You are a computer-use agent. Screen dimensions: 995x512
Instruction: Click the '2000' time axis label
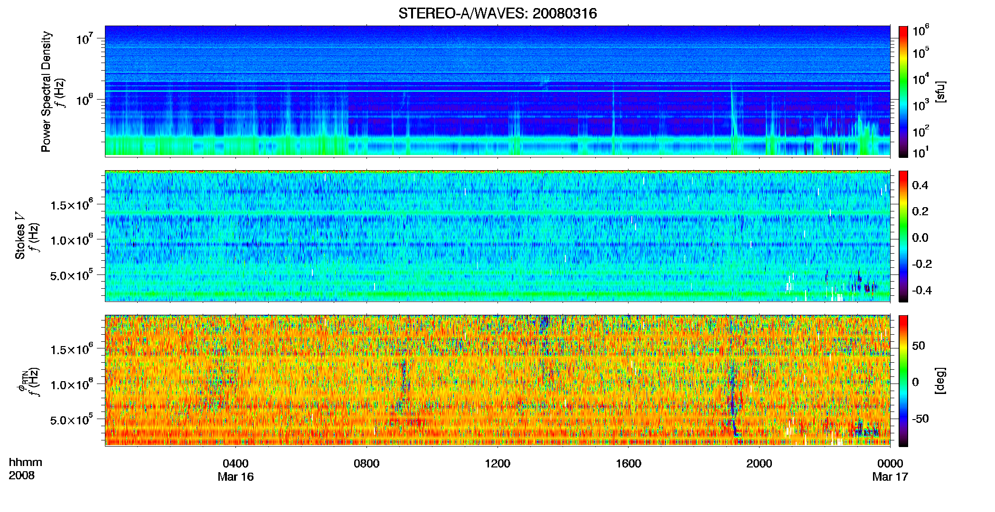point(759,464)
